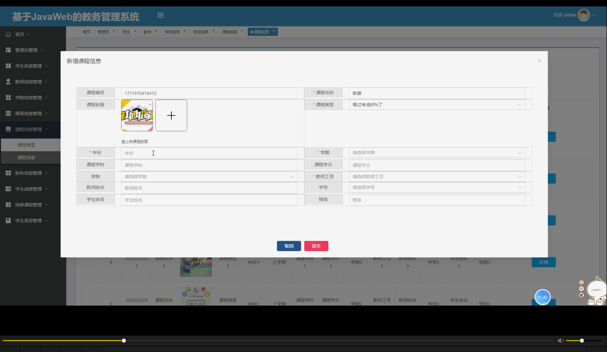
Task: Open the uploaded course cover thumbnail
Action: tap(137, 116)
